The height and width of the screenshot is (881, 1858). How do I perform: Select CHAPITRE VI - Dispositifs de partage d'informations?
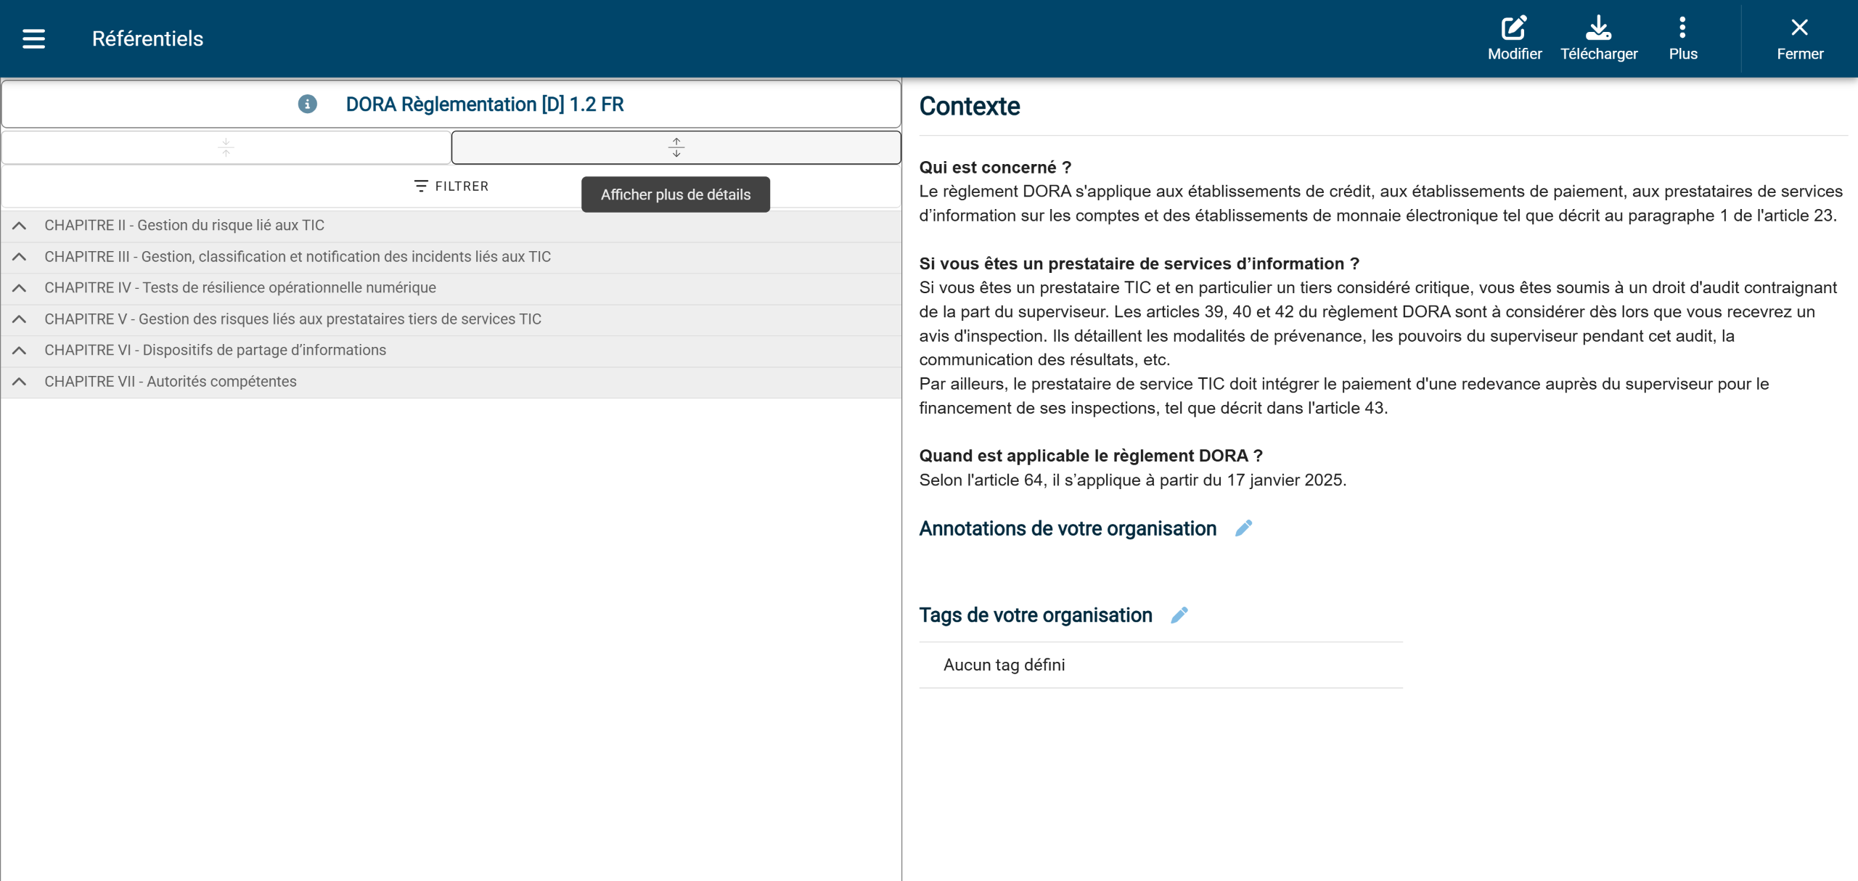tap(215, 351)
